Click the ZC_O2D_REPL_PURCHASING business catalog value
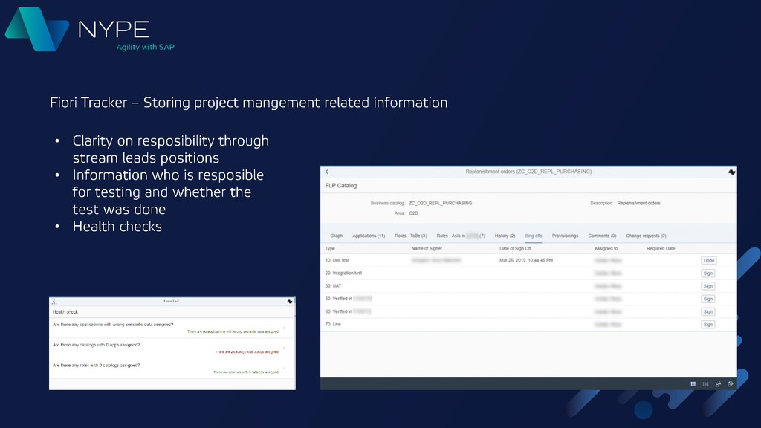 (440, 204)
